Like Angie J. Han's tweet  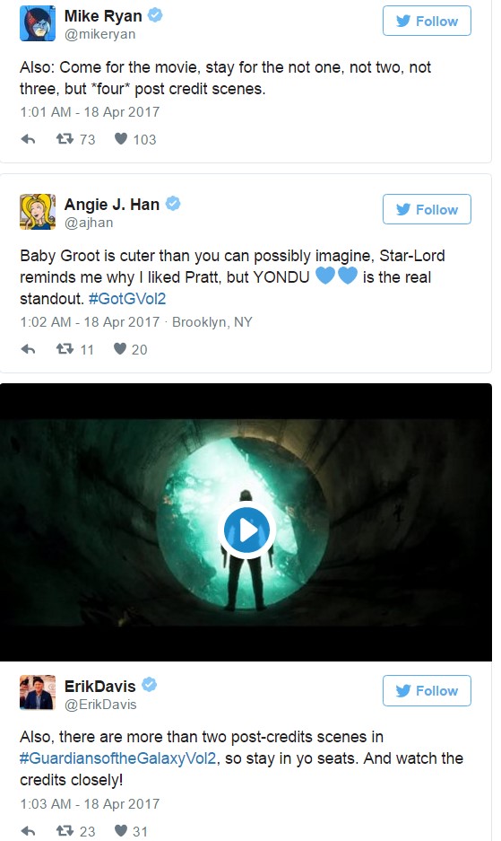point(120,349)
